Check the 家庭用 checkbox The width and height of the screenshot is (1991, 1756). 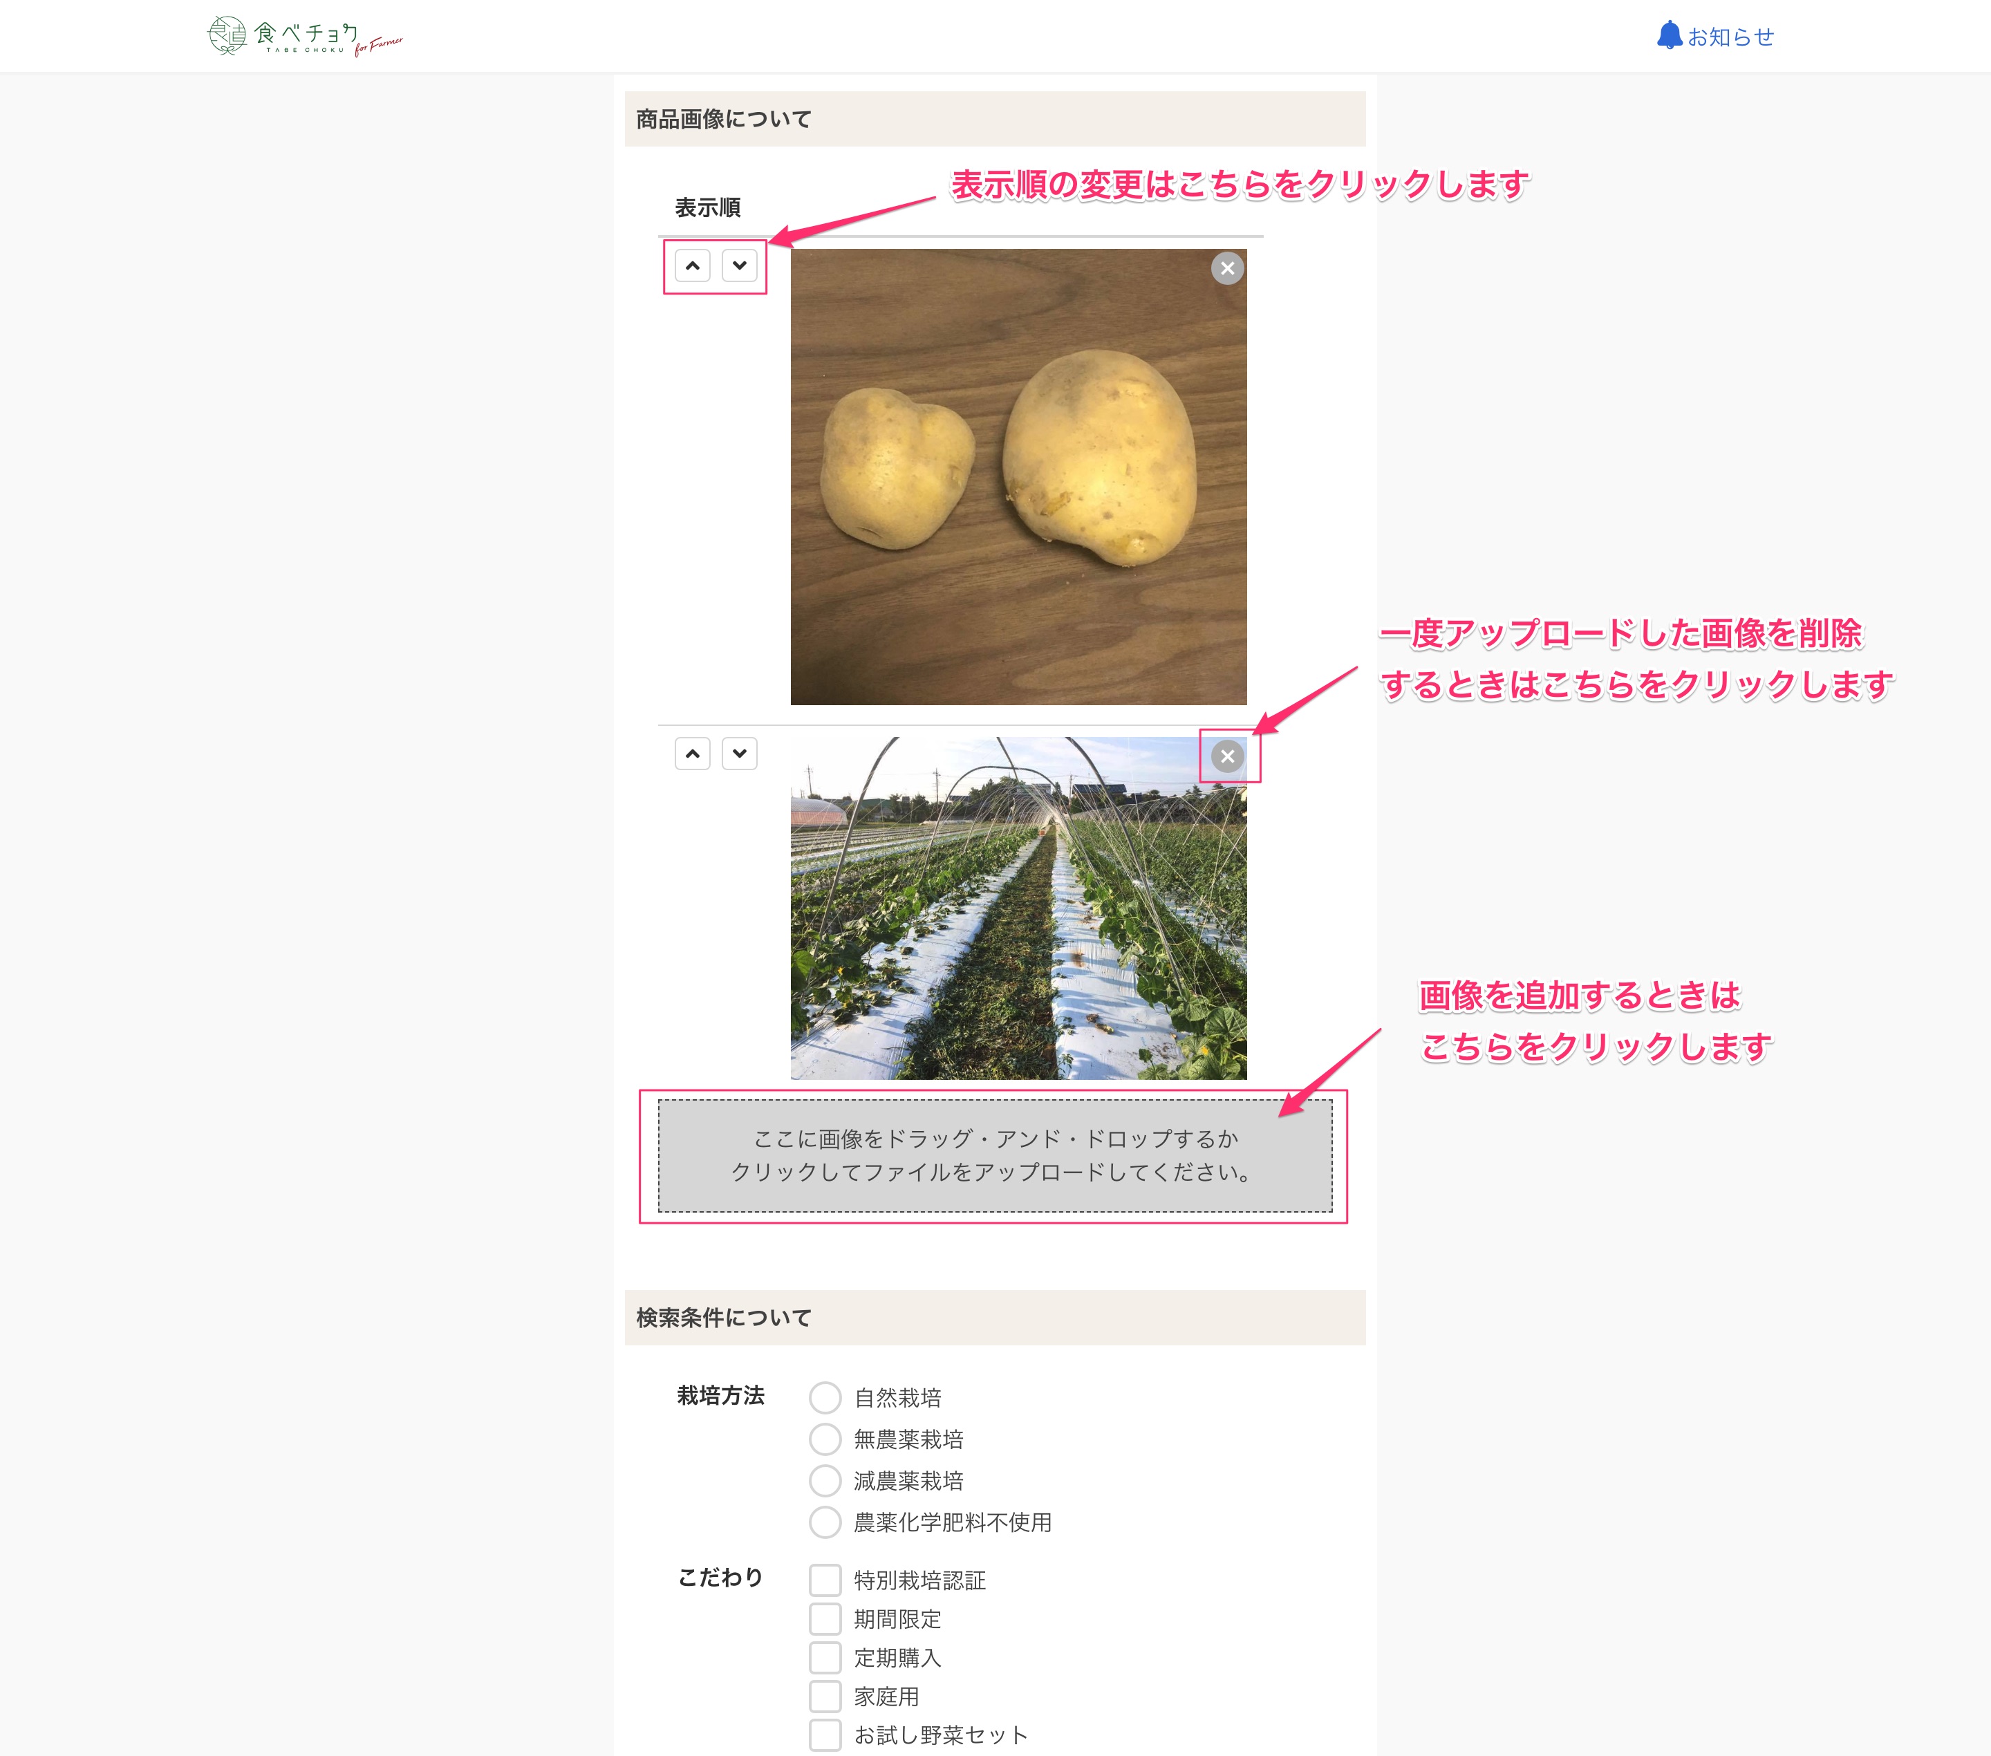[x=825, y=1697]
